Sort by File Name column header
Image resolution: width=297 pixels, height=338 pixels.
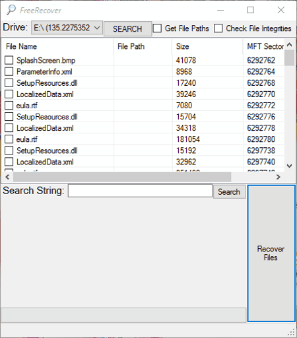click(57, 46)
